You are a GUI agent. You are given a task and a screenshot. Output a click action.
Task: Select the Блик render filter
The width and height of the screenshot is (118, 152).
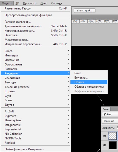coord(89,73)
